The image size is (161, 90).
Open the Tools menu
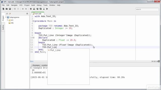click(x=45, y=5)
